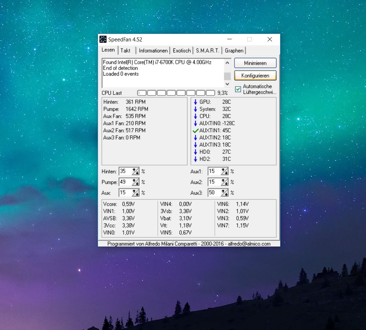Viewport: 366px width, 330px height.
Task: Click the green checkmark beside AUXTIN1
Action: [196, 131]
